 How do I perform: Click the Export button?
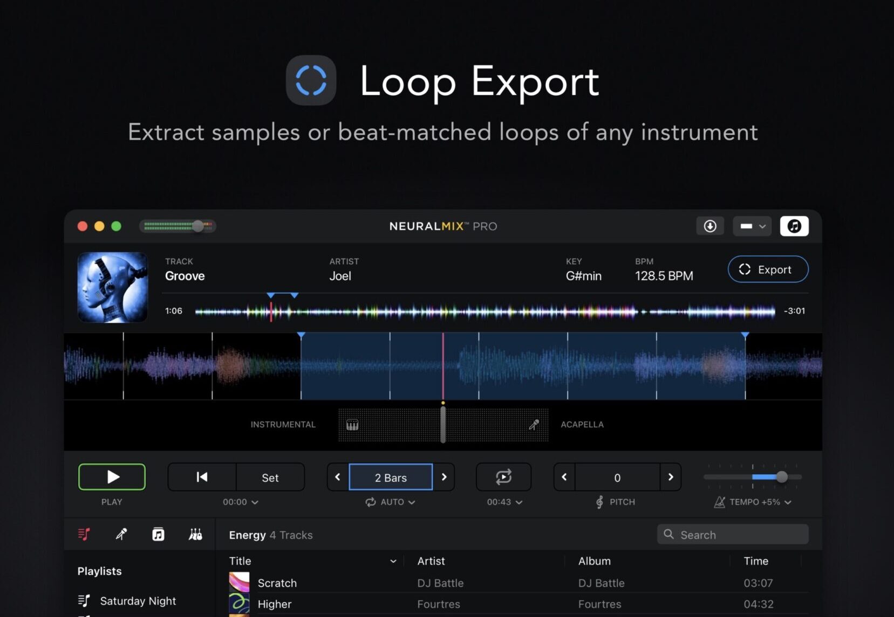tap(767, 269)
